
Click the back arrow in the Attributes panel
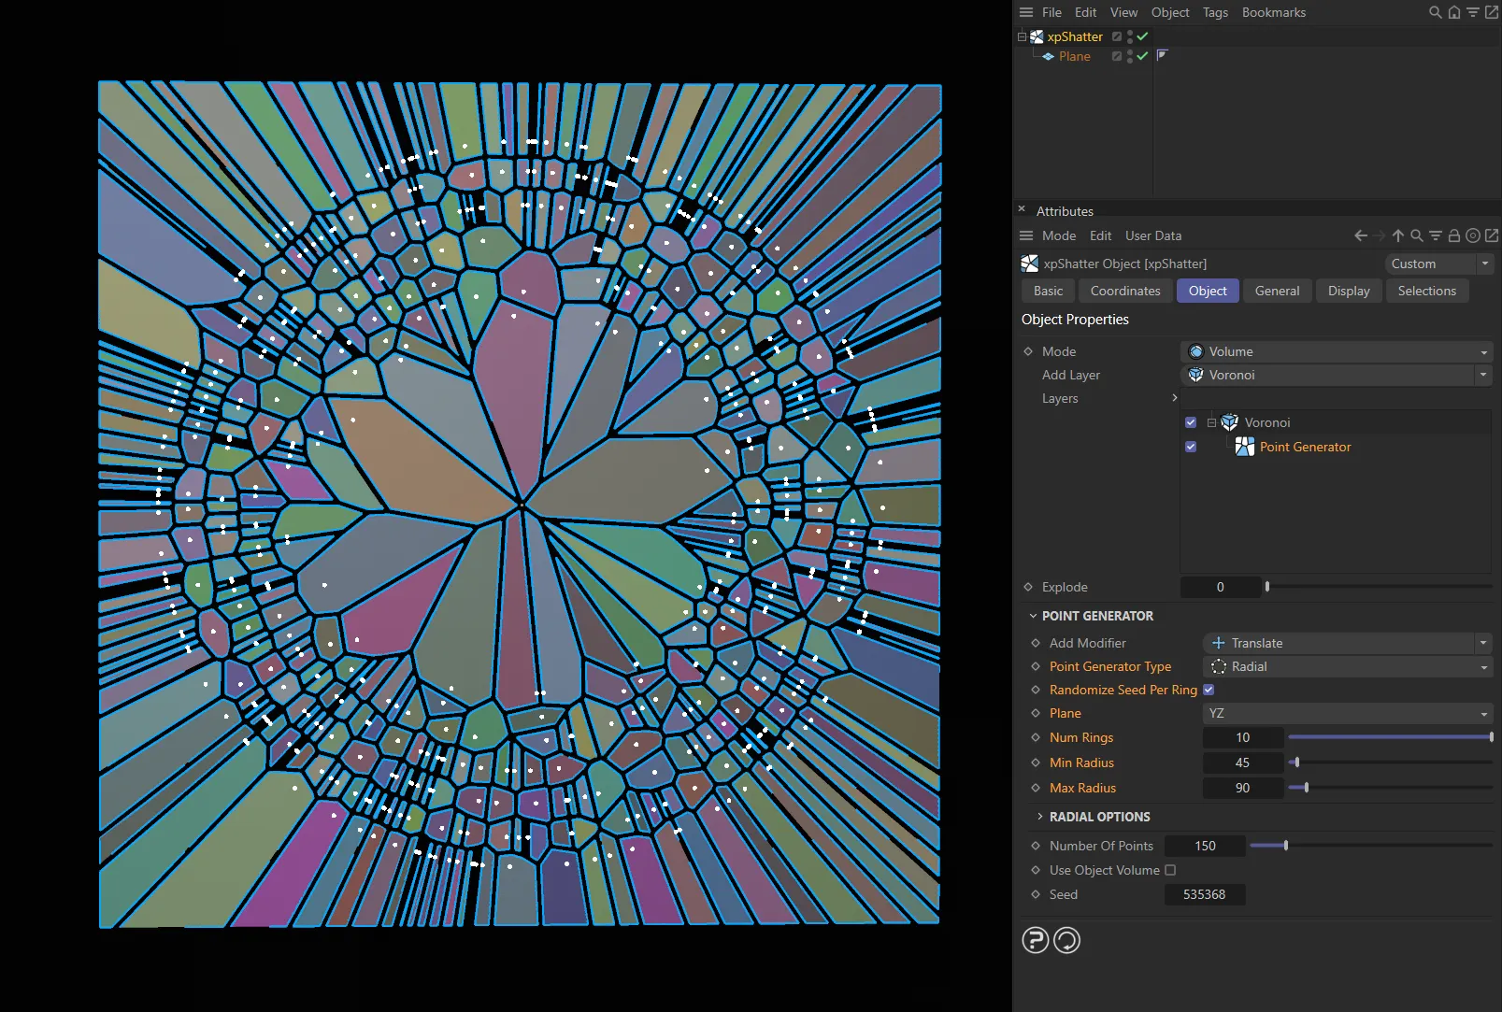[1361, 235]
